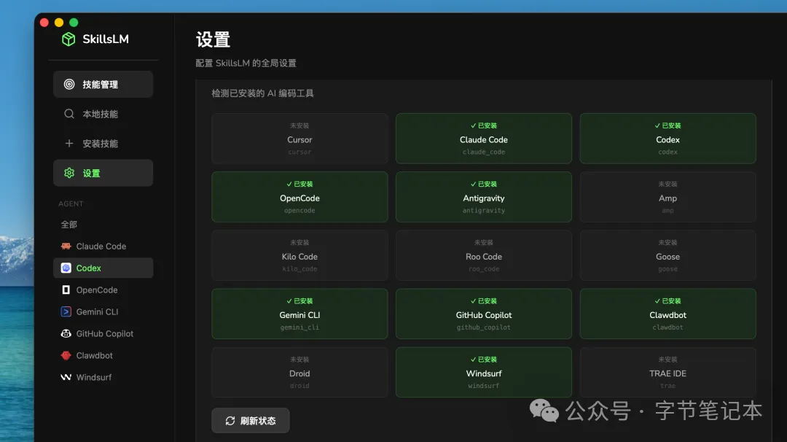The width and height of the screenshot is (787, 442).
Task: Click the Windsurf tool card
Action: pyautogui.click(x=483, y=372)
